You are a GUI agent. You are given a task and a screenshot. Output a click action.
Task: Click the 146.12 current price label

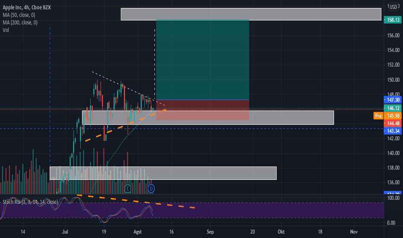click(393, 108)
